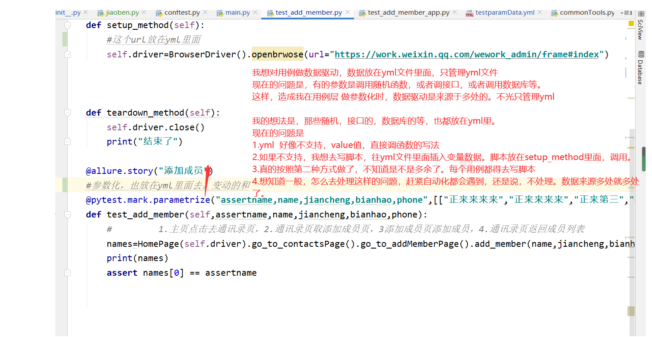Click HomePage in the names= line
This screenshot has width=652, height=337.
pos(158,244)
